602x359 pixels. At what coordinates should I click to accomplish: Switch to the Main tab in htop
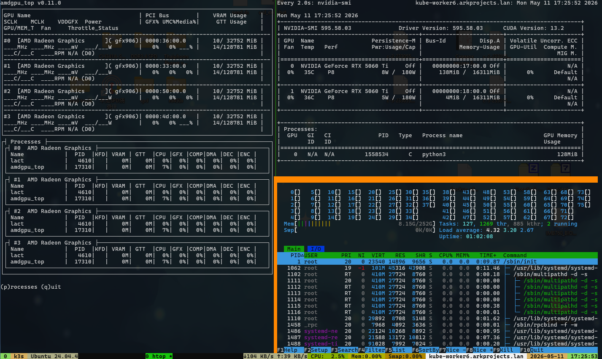[294, 249]
